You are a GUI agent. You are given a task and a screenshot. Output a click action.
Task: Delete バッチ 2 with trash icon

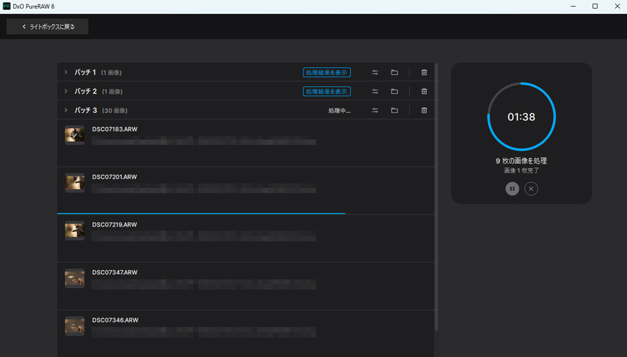tap(424, 92)
